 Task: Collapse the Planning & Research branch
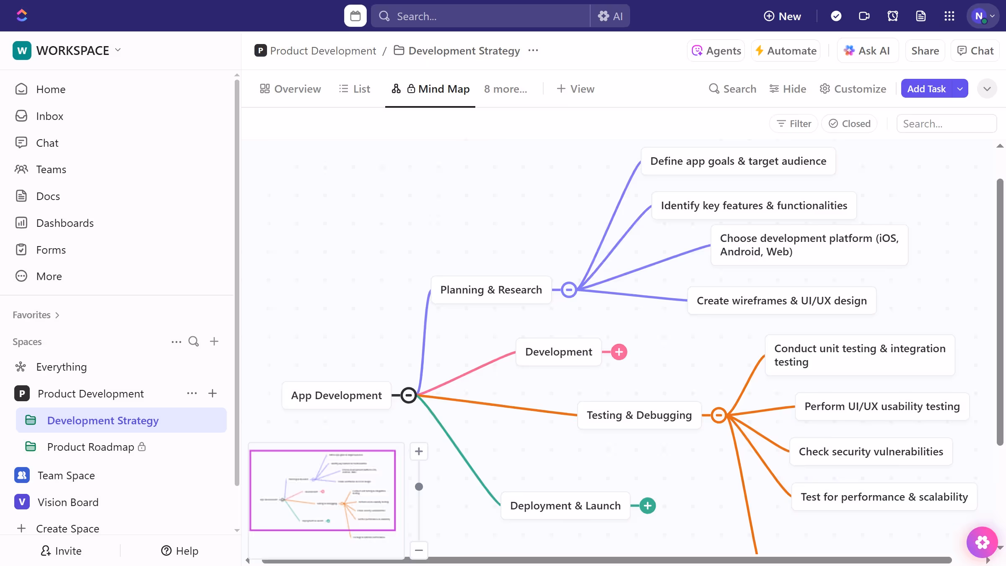(569, 290)
